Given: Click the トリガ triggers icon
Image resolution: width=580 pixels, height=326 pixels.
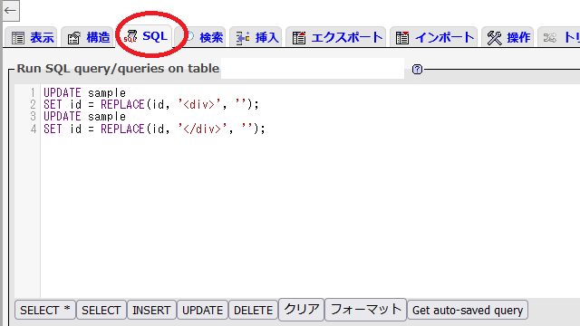Looking at the screenshot, I should click(x=550, y=38).
